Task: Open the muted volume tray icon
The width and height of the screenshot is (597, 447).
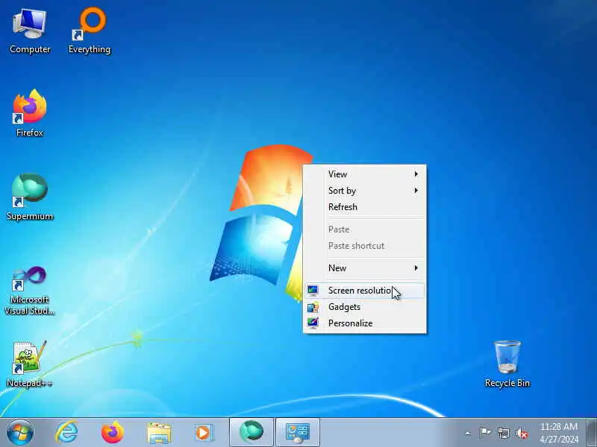Action: point(522,433)
